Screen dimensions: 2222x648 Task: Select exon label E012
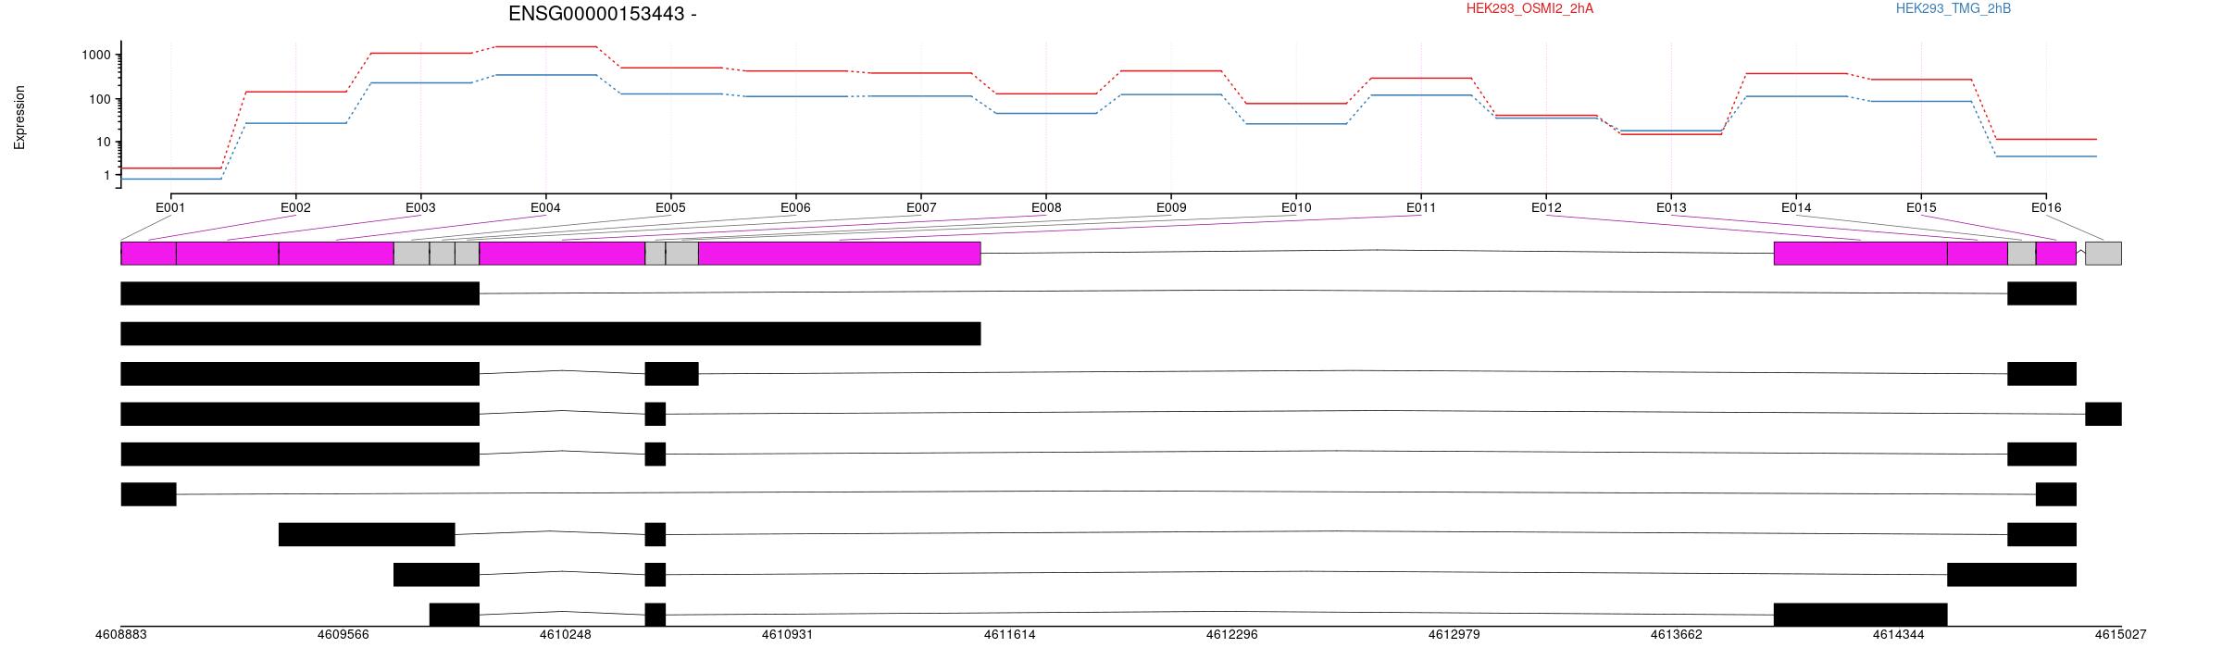click(1546, 207)
